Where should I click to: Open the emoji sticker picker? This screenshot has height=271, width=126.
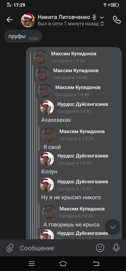pyautogui.click(x=100, y=248)
